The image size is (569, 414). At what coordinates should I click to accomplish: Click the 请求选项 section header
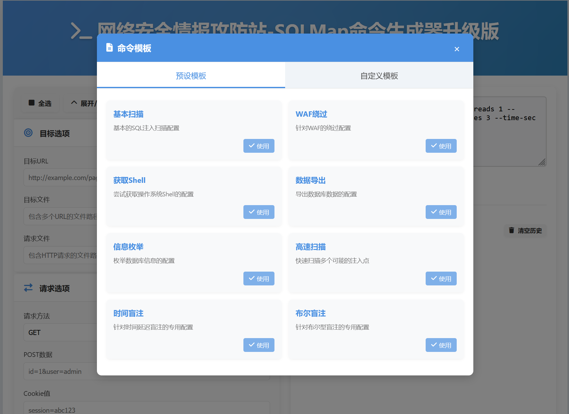point(56,288)
